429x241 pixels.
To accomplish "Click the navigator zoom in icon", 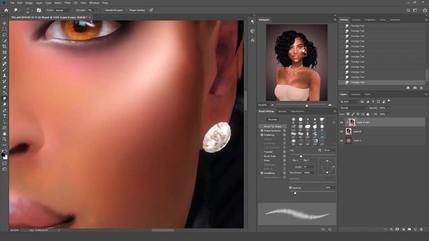I will [330, 105].
